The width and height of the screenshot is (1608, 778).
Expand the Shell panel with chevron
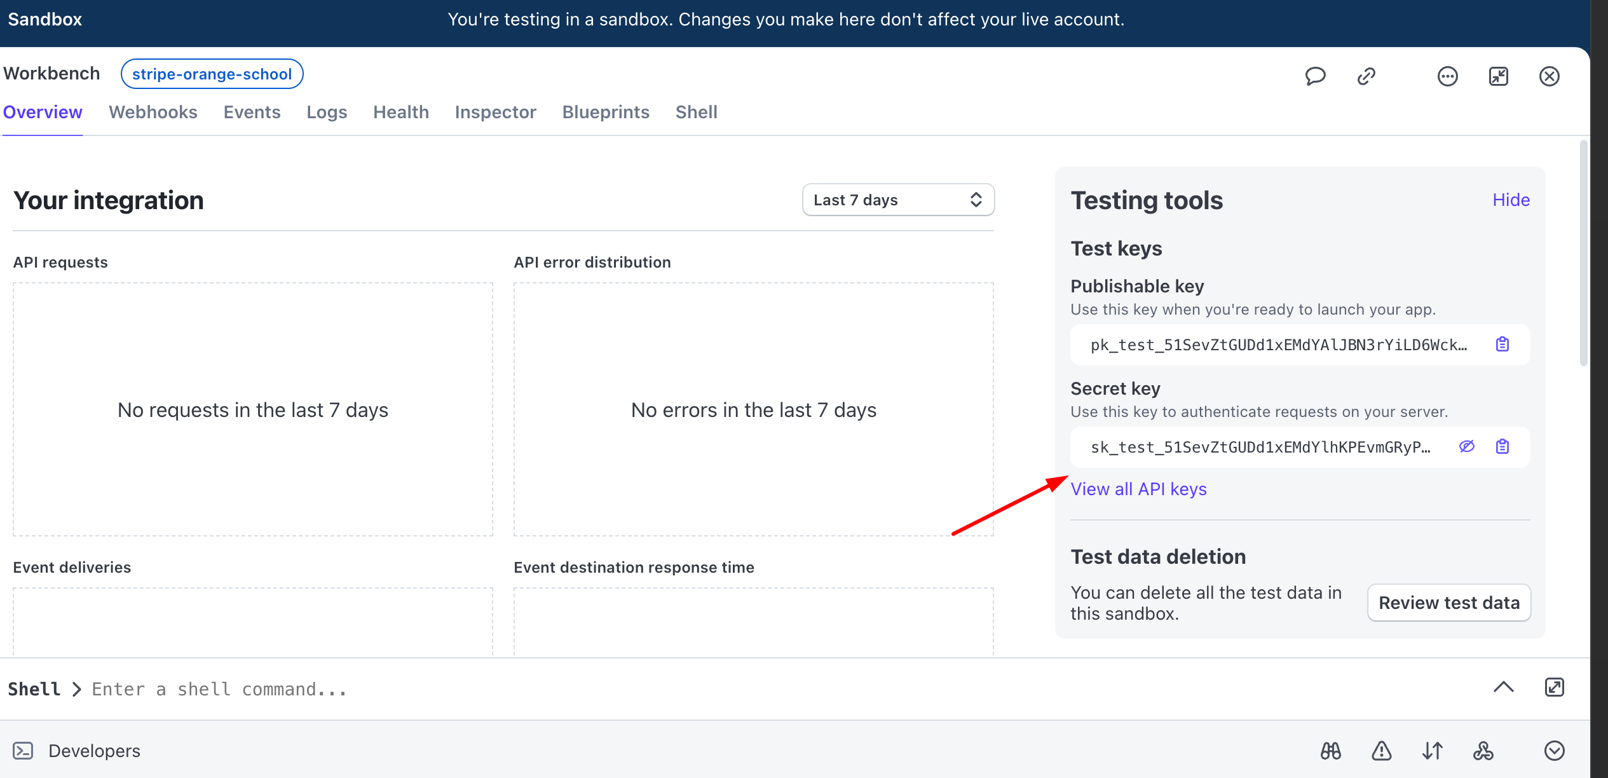[1503, 687]
